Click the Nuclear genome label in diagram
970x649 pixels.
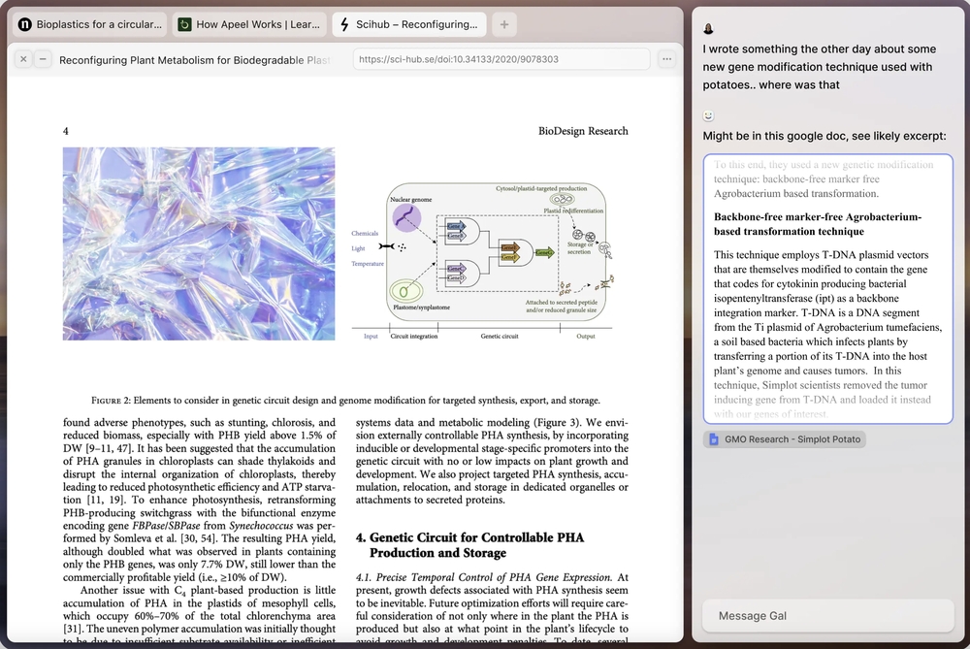pos(410,199)
